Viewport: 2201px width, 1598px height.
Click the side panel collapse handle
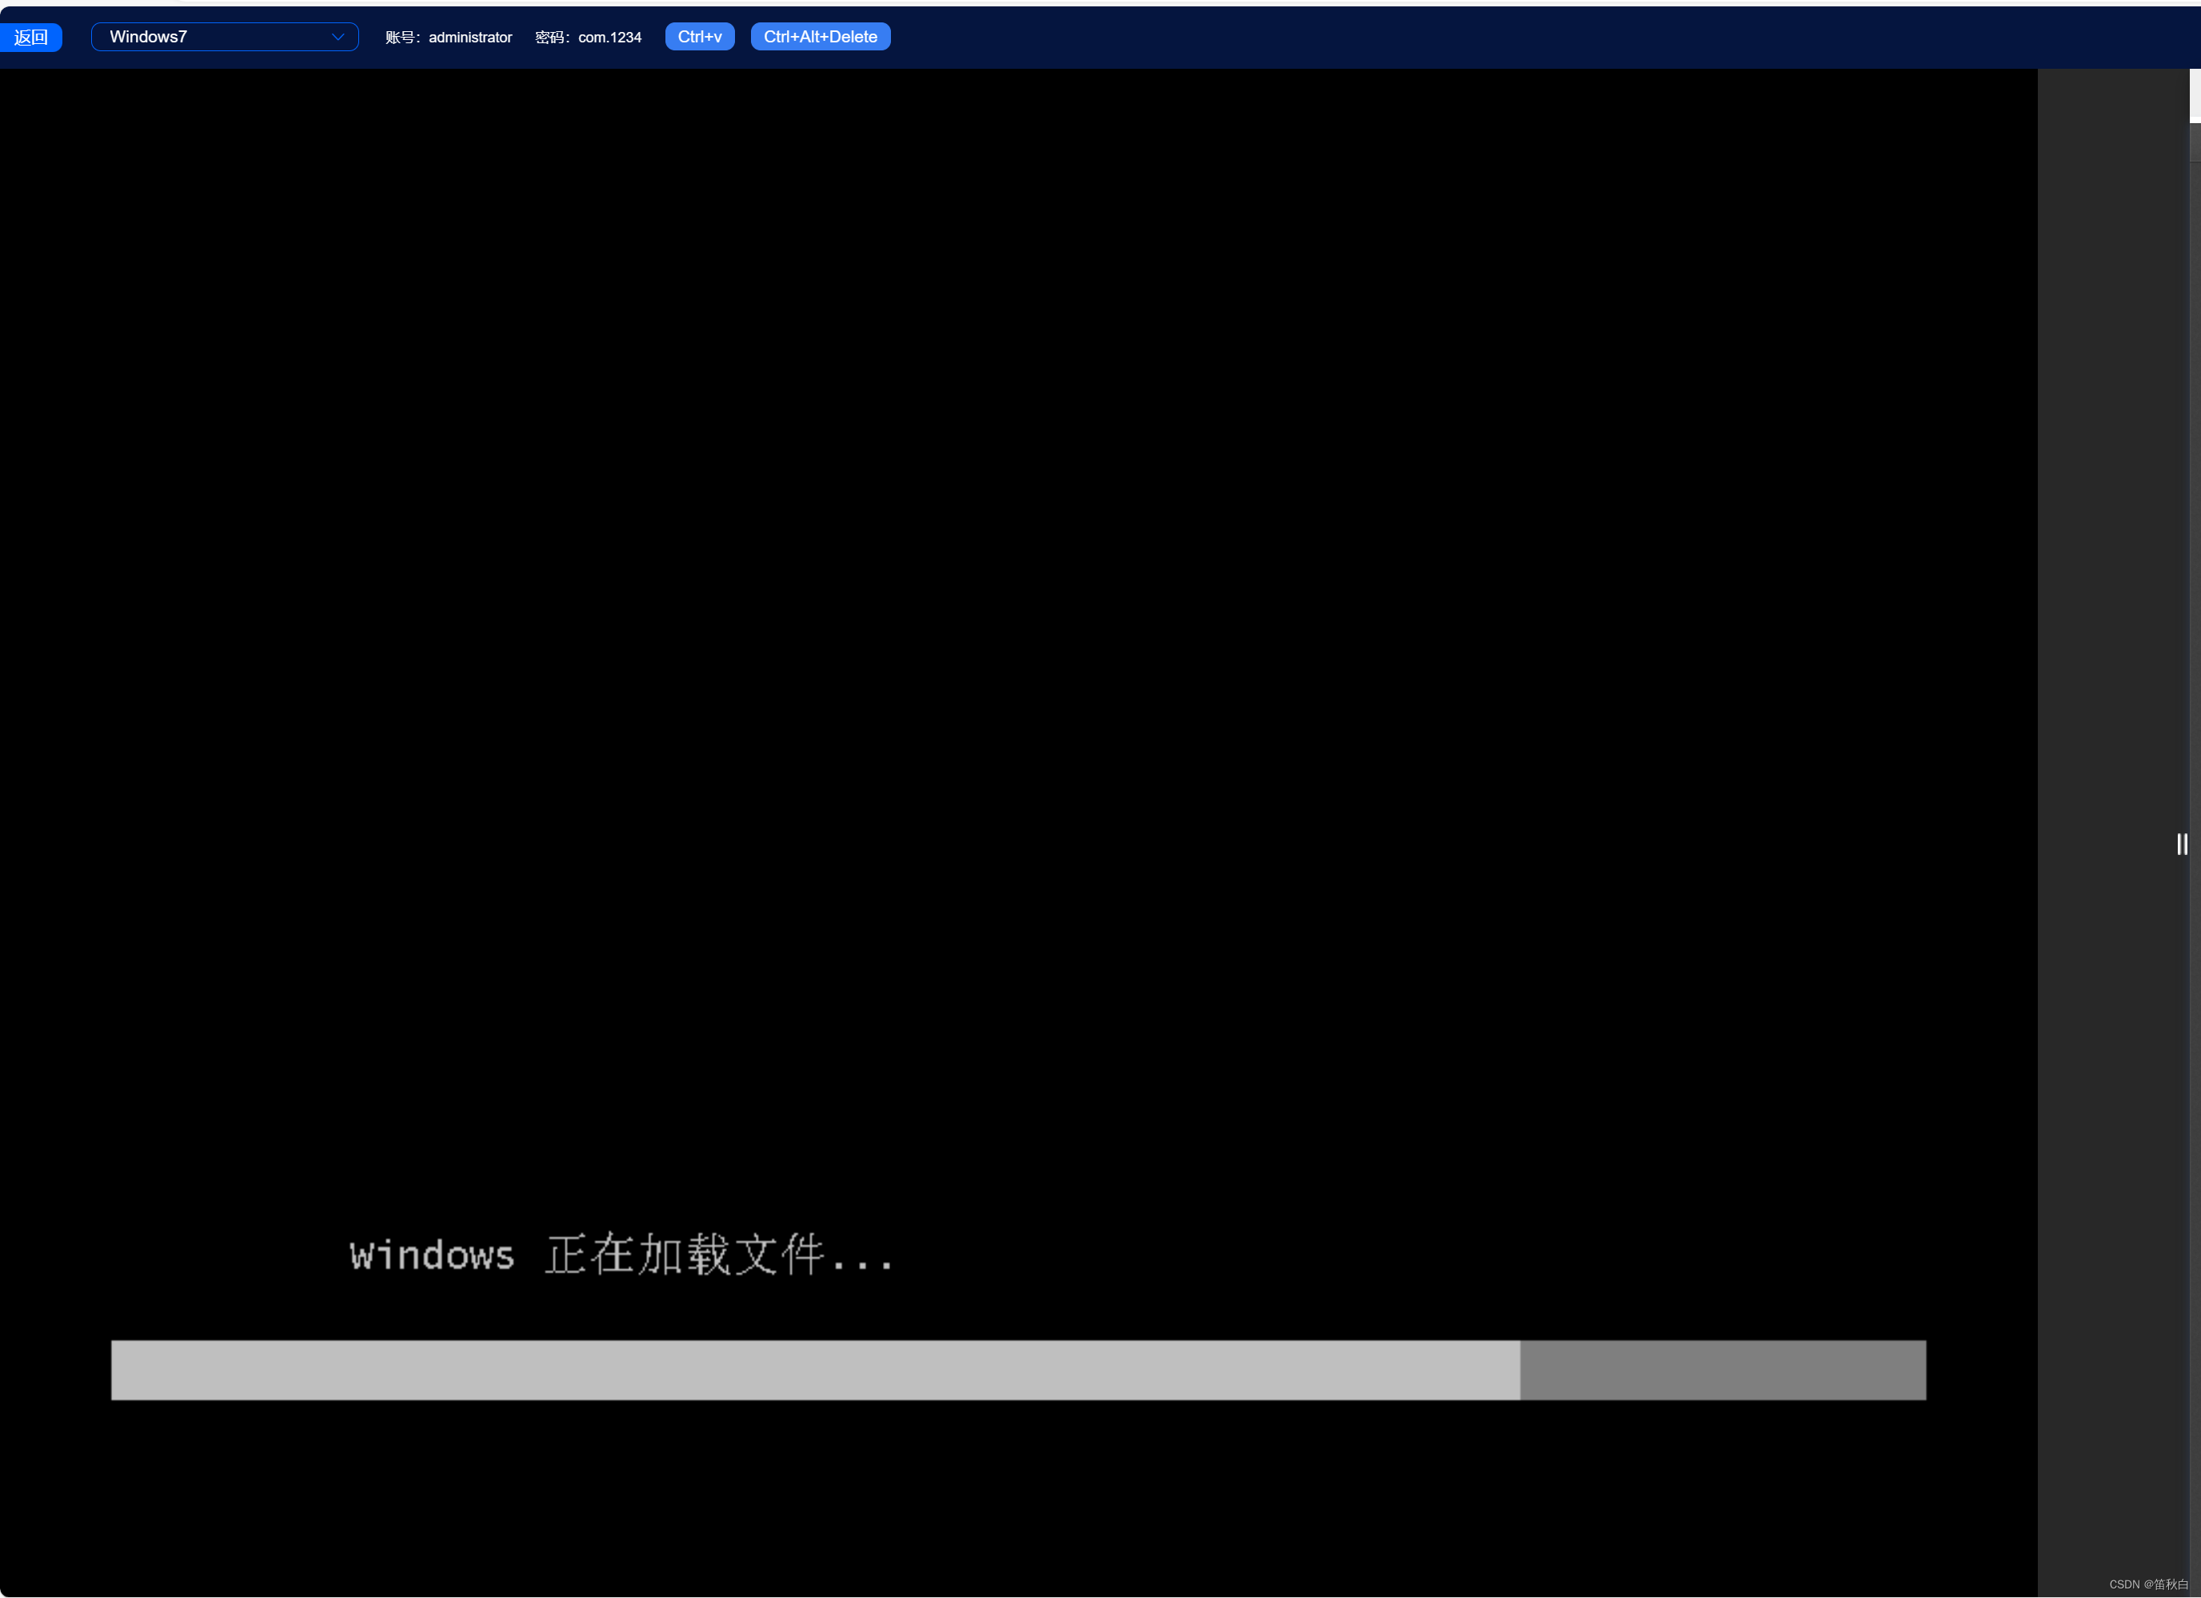tap(2182, 844)
